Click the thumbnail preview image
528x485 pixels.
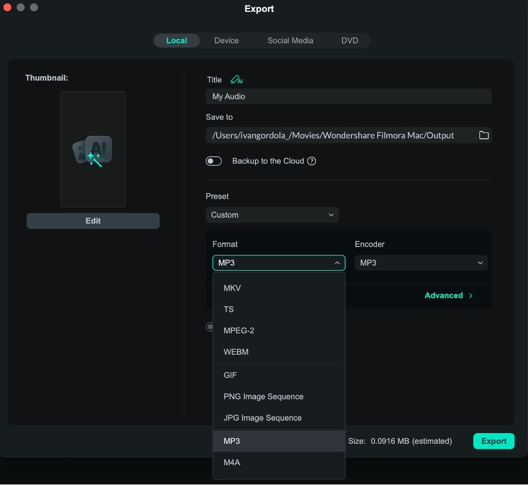coord(93,149)
